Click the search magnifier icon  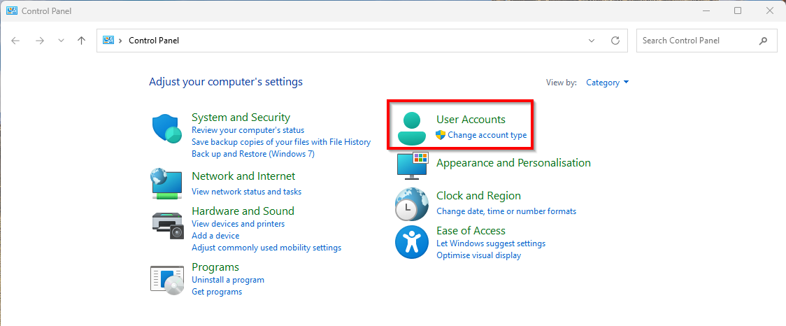763,41
